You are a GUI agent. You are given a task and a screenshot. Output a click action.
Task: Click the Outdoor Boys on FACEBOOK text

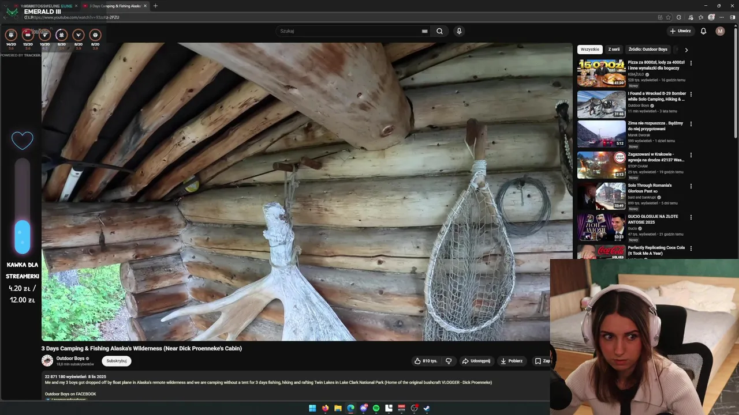coord(70,394)
